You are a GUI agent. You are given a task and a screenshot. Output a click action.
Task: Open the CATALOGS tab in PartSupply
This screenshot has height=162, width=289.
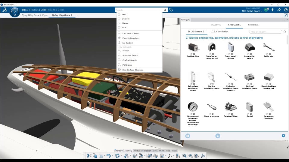253,25
